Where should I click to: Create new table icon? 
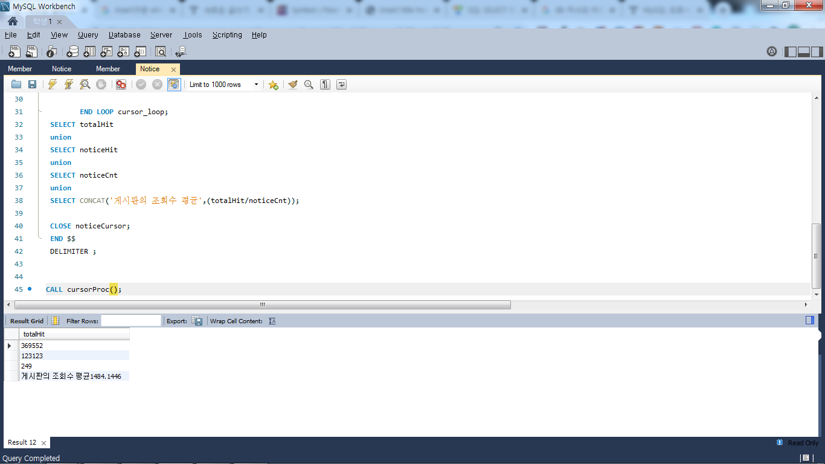(x=90, y=51)
